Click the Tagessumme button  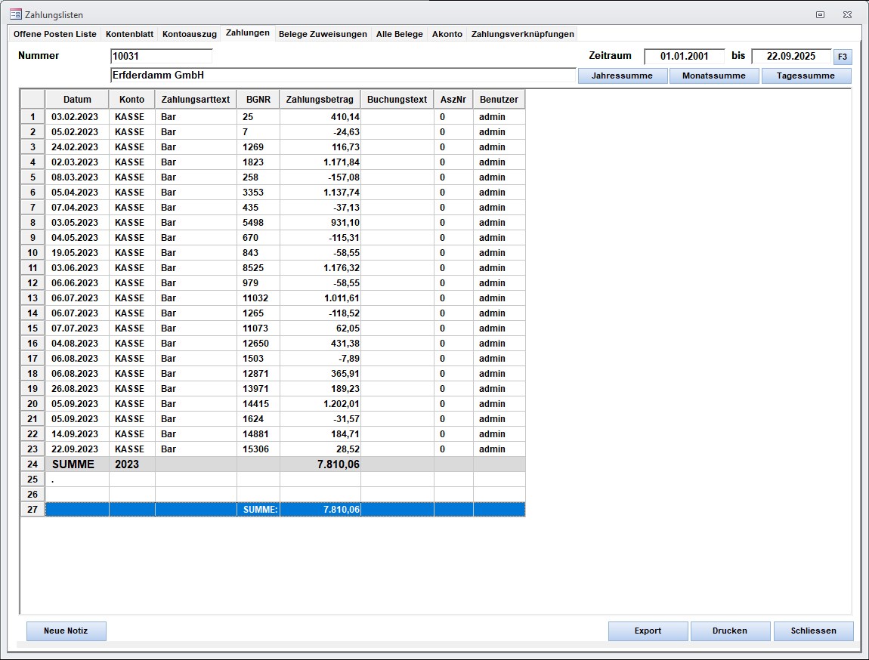tap(806, 76)
